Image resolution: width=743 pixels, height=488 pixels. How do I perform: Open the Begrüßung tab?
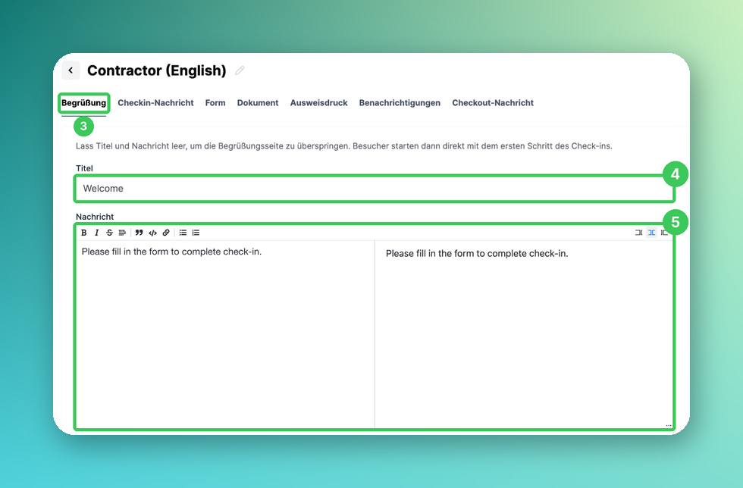[x=84, y=103]
